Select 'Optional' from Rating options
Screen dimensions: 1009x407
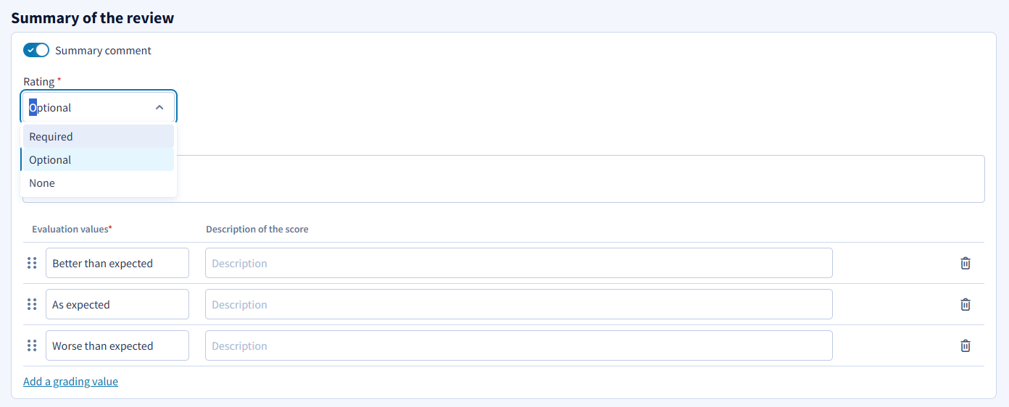pos(99,159)
